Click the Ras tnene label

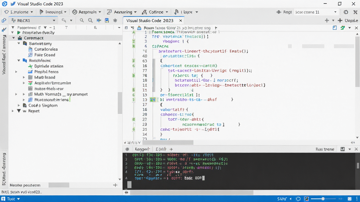[324, 149]
